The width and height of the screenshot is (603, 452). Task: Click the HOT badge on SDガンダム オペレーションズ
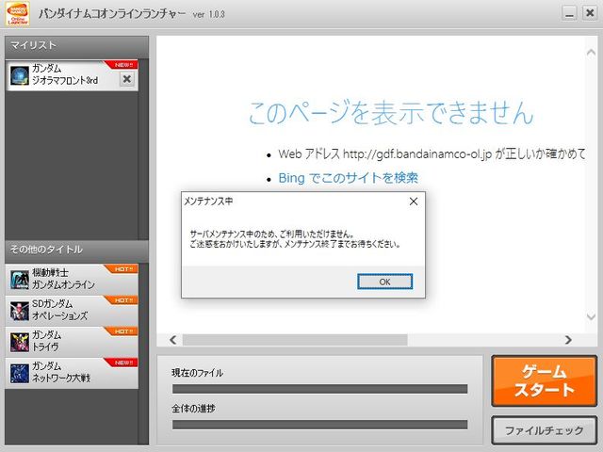122,300
